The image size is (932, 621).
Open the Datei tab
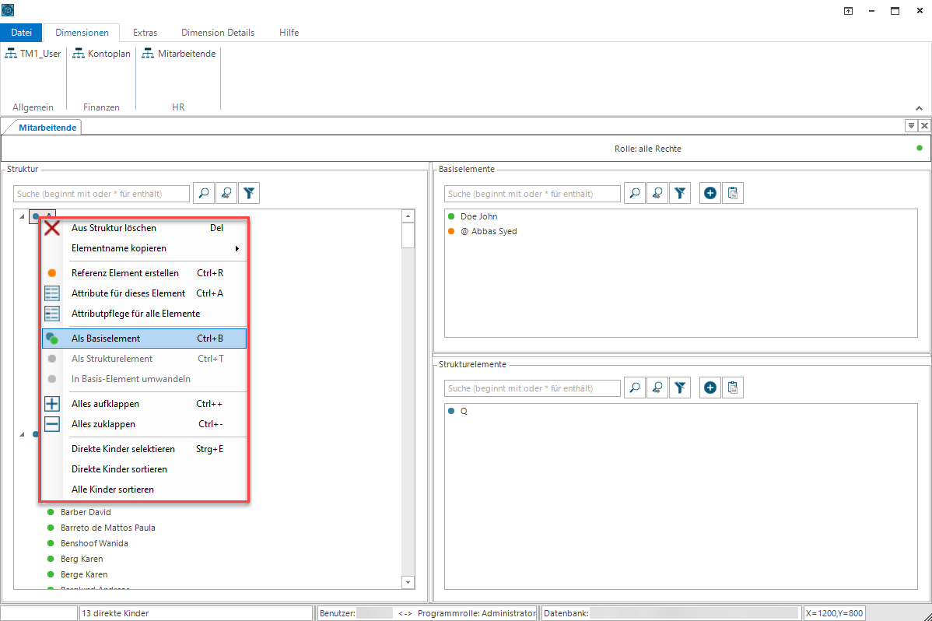pyautogui.click(x=22, y=33)
